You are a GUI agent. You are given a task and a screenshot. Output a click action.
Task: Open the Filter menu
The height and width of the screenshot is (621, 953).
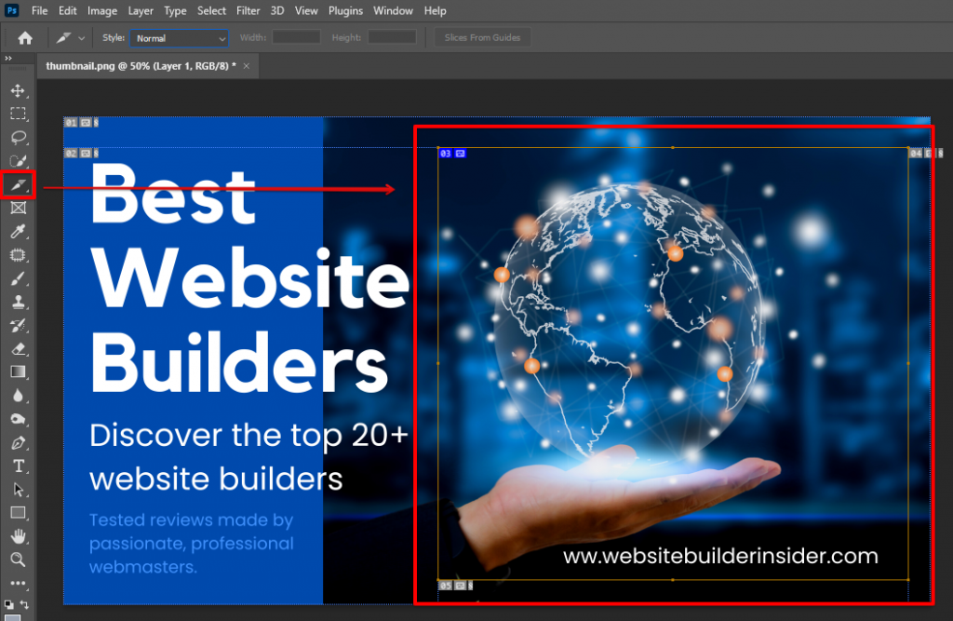248,10
